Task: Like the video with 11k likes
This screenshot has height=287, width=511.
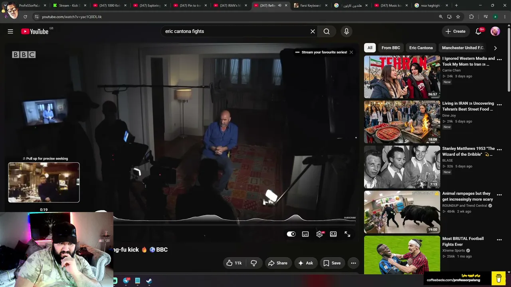Action: point(234,263)
